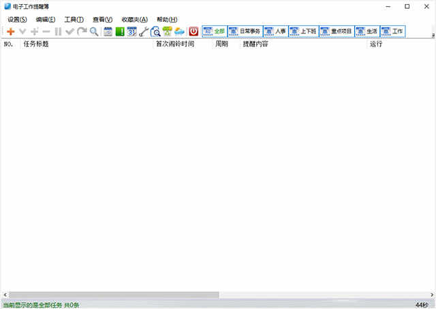Click the document magnifier preview icon
The width and height of the screenshot is (436, 309).
[x=155, y=31]
